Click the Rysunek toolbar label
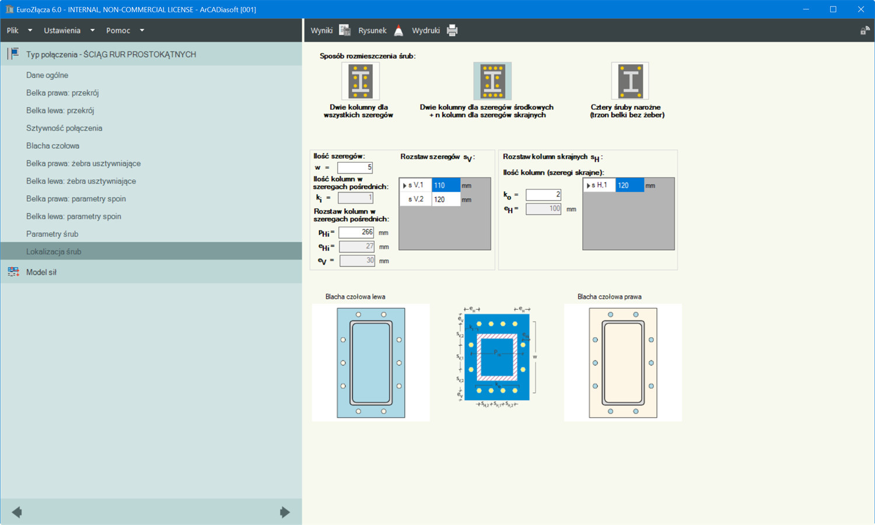This screenshot has height=525, width=875. pos(372,30)
